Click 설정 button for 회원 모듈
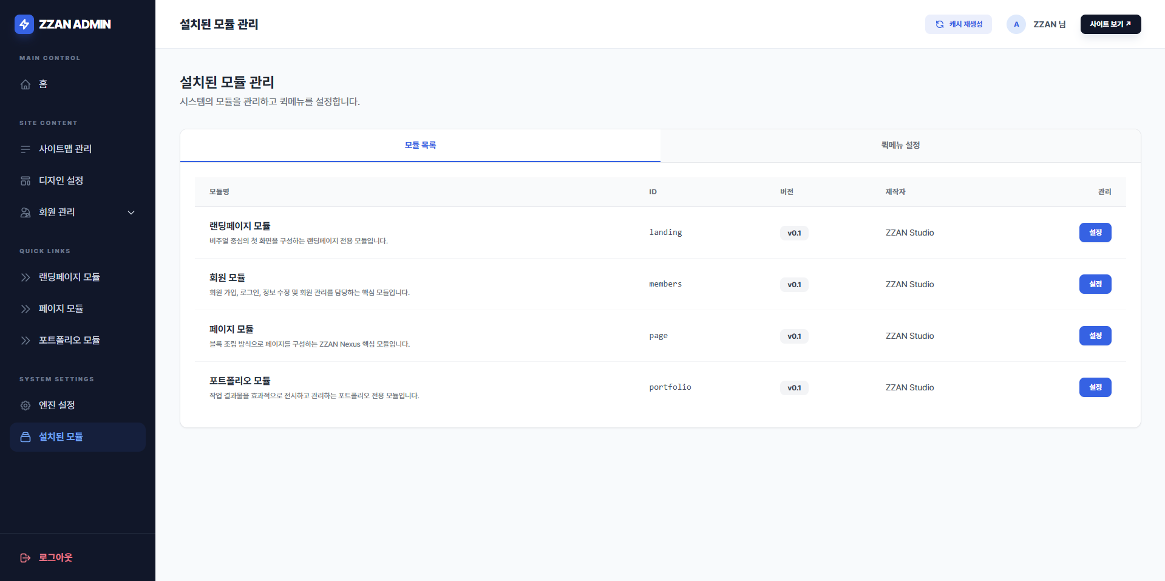 (x=1095, y=284)
